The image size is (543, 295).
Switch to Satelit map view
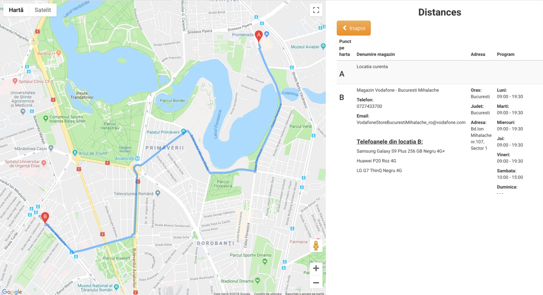[x=43, y=10]
